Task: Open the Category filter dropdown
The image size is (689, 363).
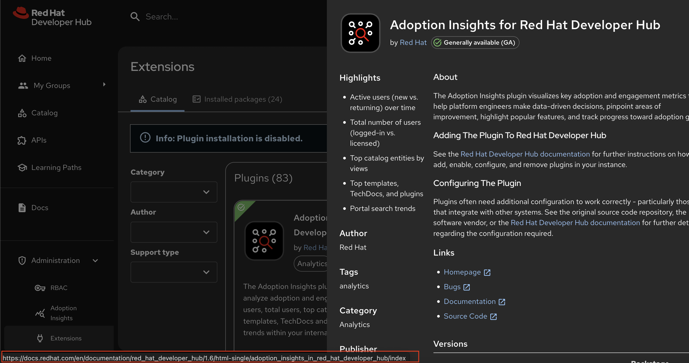Action: (174, 192)
